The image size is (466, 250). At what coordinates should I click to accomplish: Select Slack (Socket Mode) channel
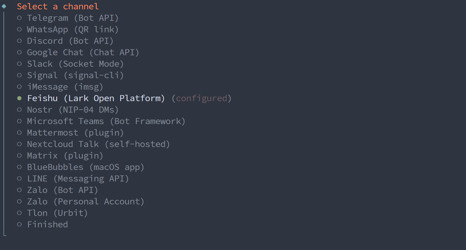click(75, 64)
